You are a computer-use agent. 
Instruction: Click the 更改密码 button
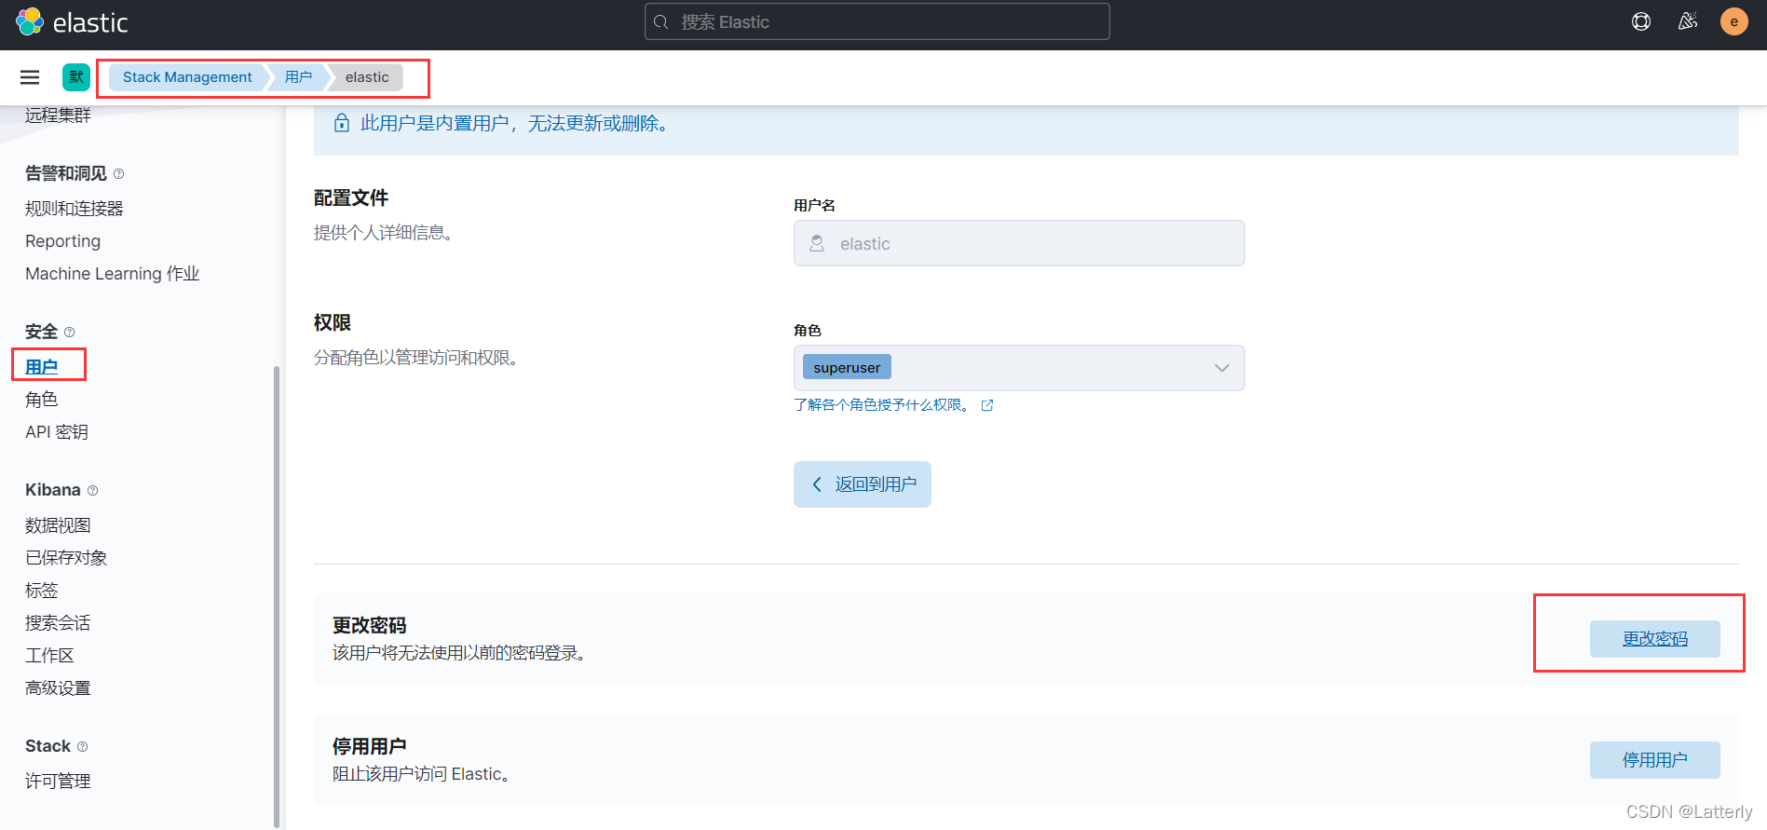1655,639
